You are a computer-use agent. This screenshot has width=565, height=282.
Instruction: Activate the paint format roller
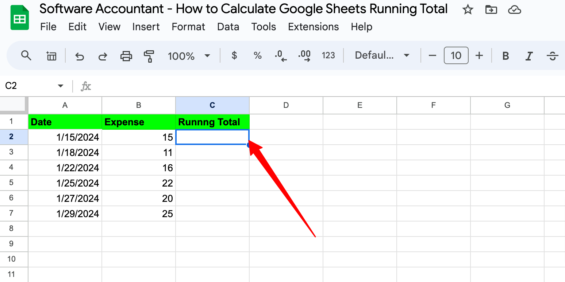click(x=149, y=56)
